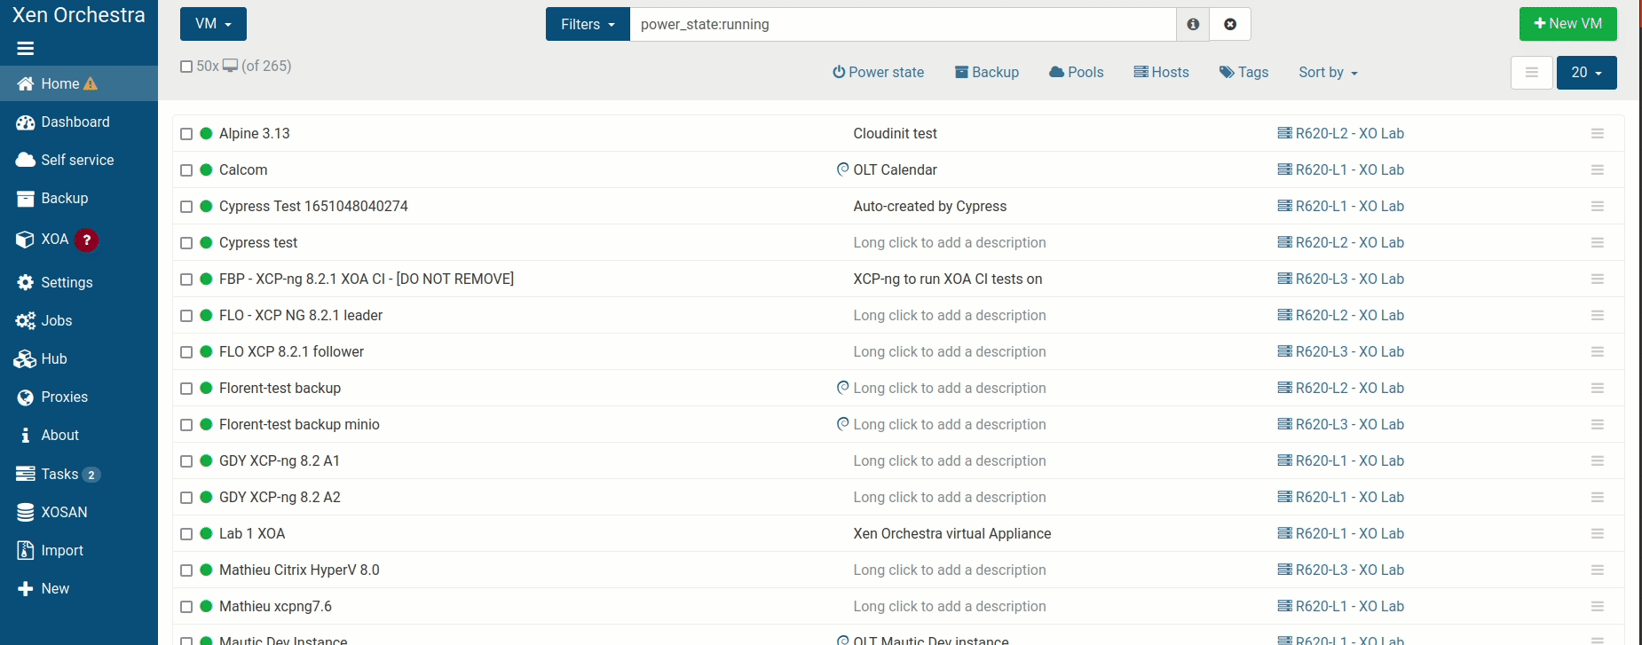
Task: Click 'Xen Orchestra virtual Appliance' description
Action: [x=951, y=533]
